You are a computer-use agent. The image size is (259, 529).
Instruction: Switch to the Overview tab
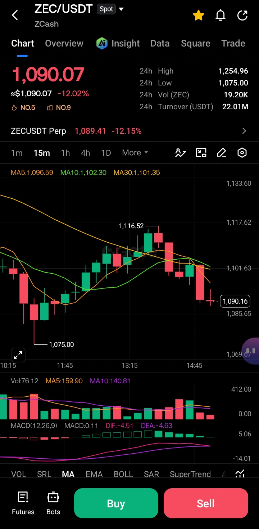[64, 43]
